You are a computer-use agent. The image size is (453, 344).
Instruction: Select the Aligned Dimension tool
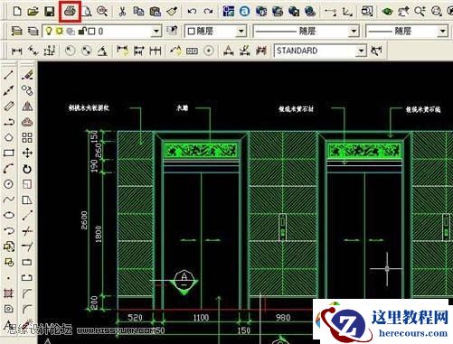33,51
